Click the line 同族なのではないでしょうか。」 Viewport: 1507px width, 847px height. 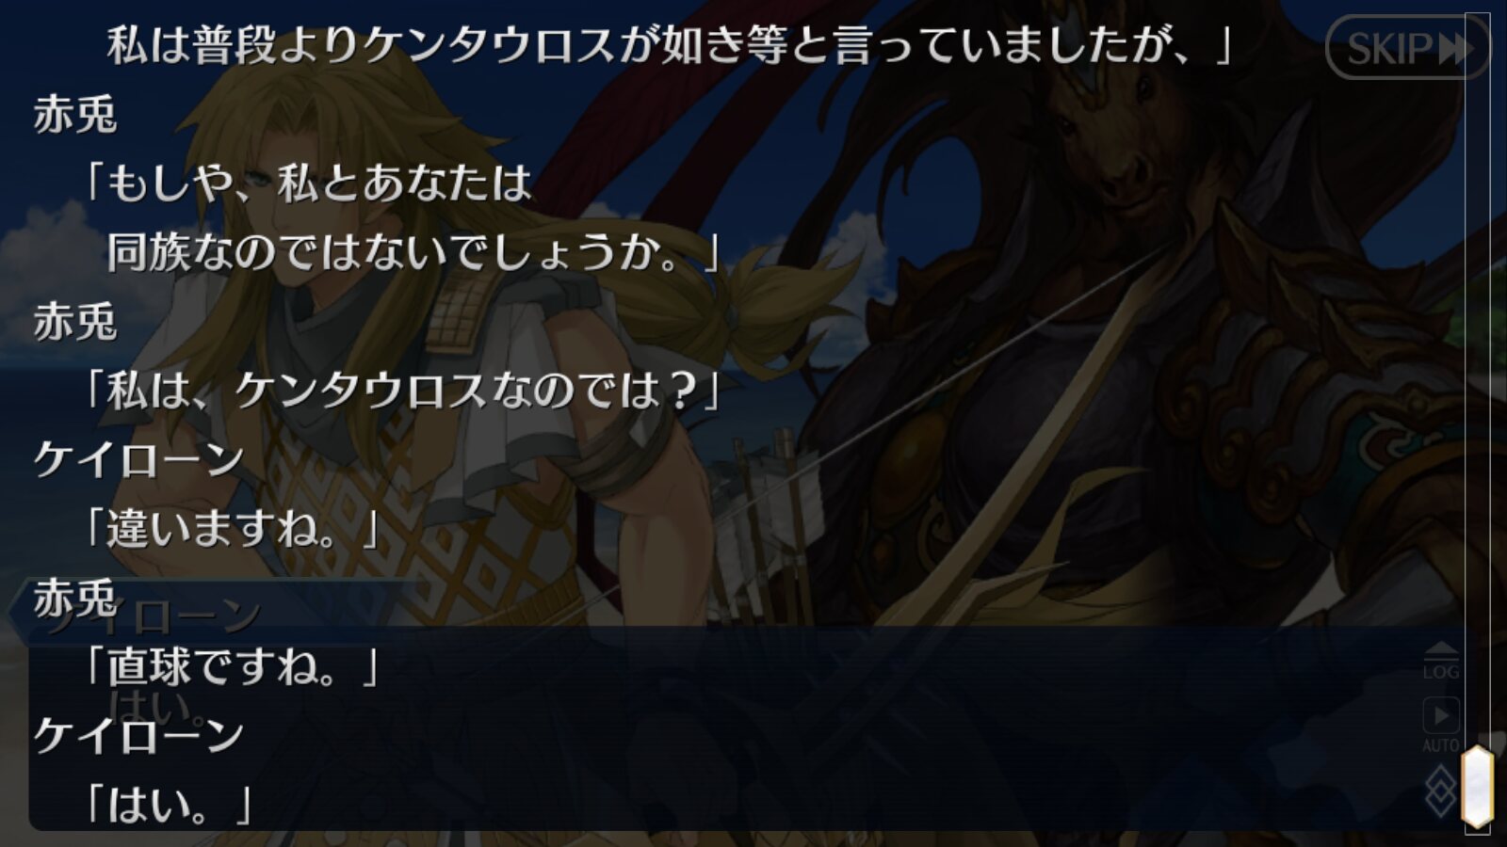click(x=414, y=252)
